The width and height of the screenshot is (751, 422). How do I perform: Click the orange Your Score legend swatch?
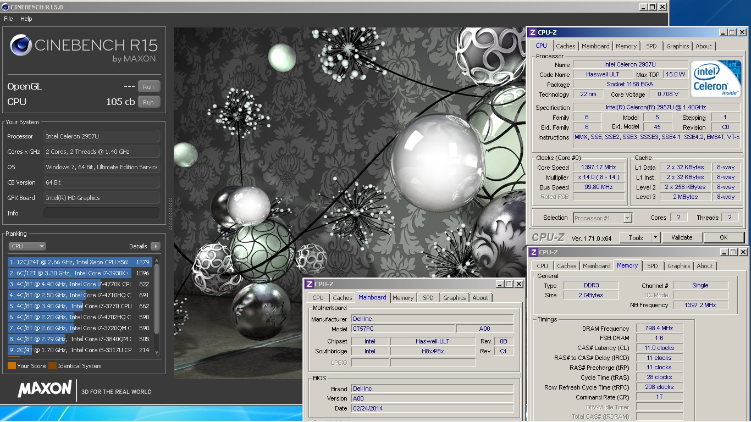(12, 366)
